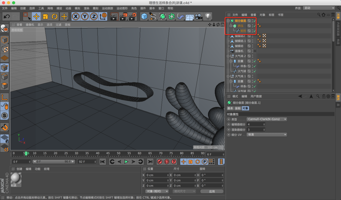Toggle Z axis lock

point(94,16)
